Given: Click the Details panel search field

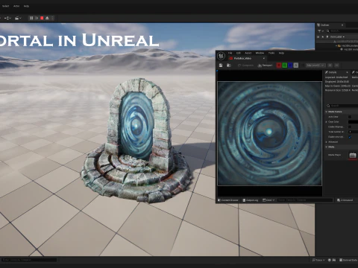Looking at the screenshot, I should click(x=342, y=106).
